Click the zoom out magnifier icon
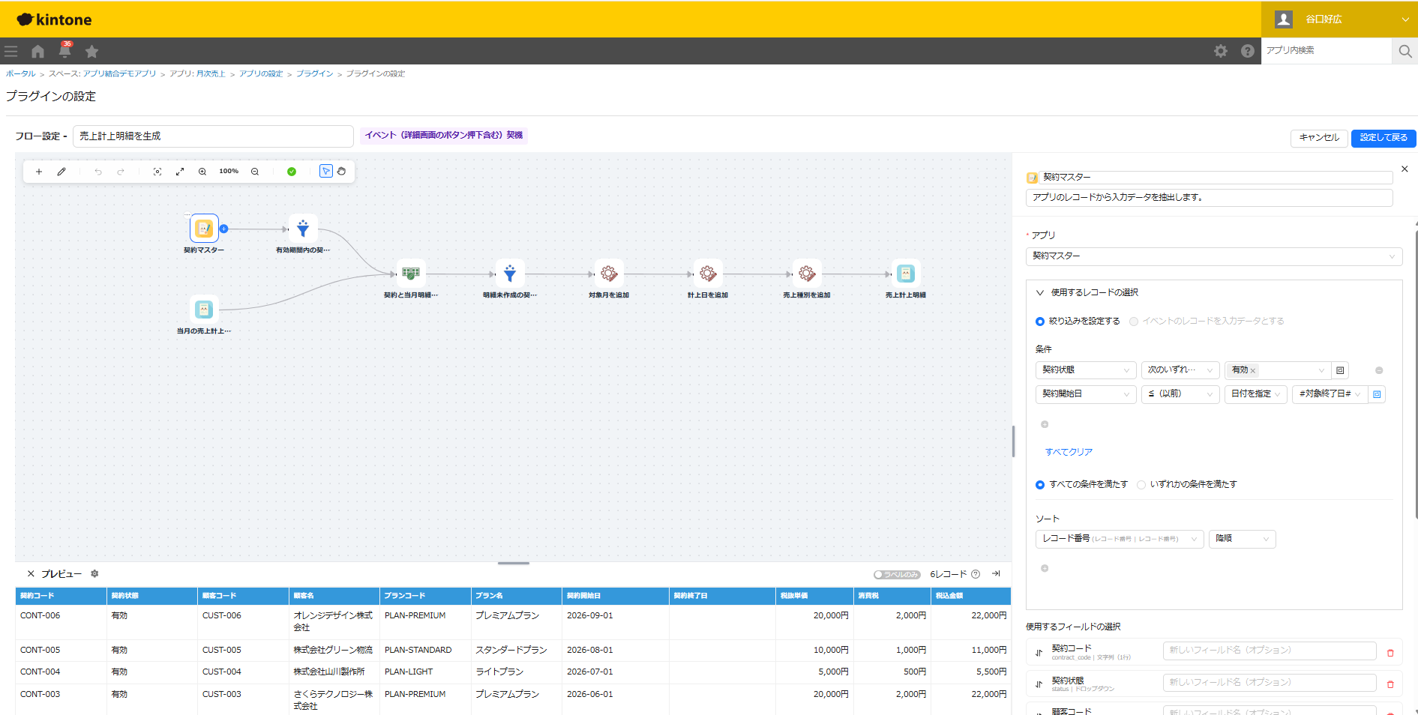The height and width of the screenshot is (715, 1418). pos(255,172)
